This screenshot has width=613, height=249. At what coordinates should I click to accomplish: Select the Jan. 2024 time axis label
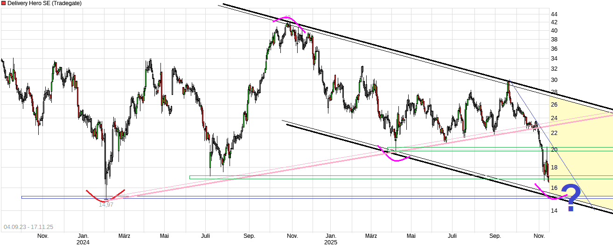pos(83,239)
